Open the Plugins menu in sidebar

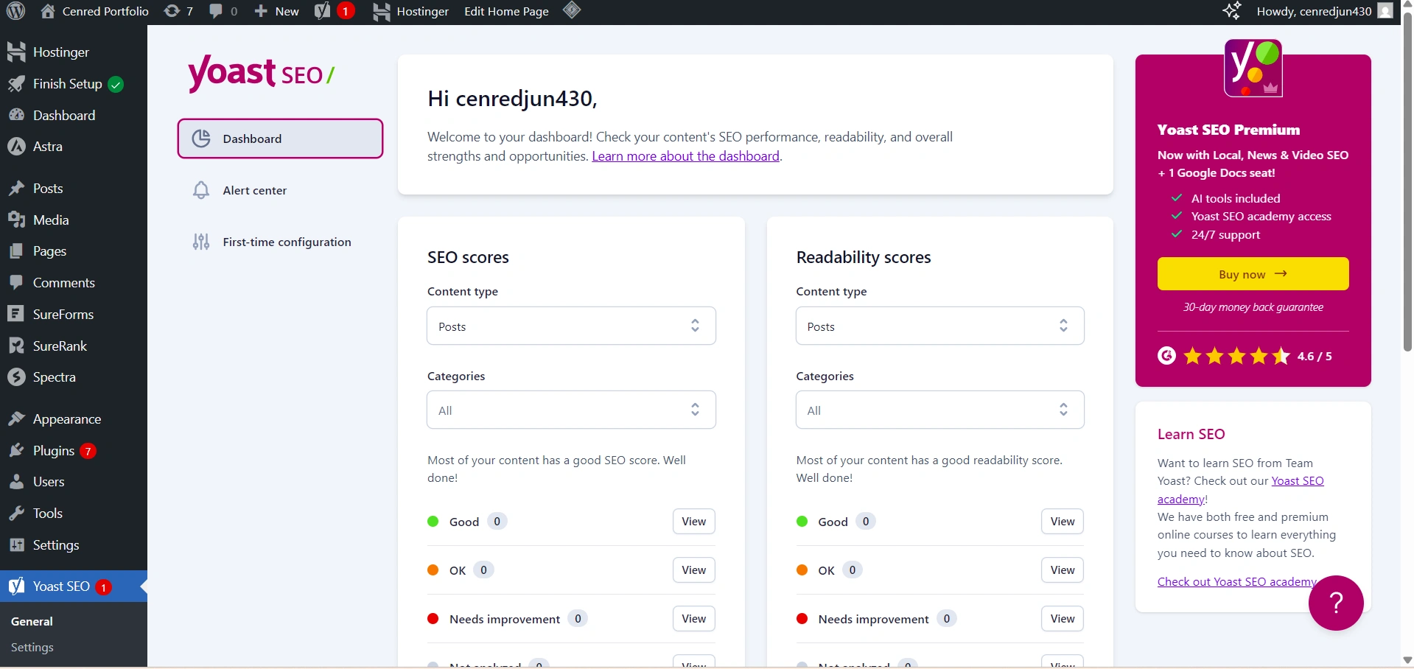[x=54, y=451]
